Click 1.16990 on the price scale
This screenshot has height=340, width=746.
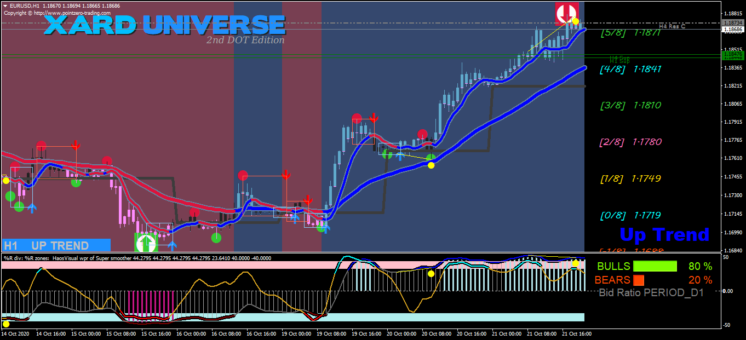point(733,232)
